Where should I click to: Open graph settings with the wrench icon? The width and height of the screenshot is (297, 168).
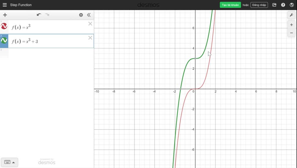(291, 15)
